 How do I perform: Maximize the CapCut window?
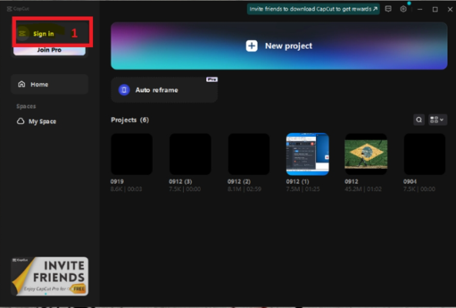pos(435,9)
